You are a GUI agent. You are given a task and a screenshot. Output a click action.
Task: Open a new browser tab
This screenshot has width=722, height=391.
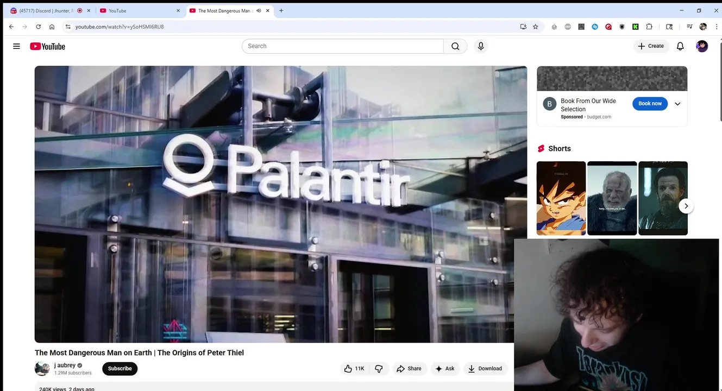point(281,11)
